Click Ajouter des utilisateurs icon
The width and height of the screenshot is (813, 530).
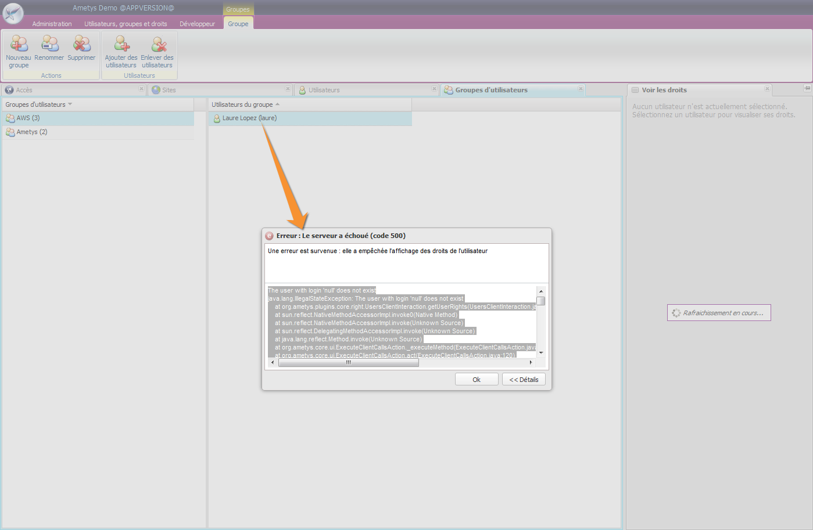coord(121,44)
